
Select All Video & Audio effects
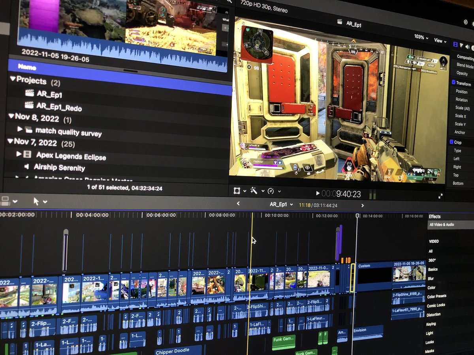tap(442, 224)
